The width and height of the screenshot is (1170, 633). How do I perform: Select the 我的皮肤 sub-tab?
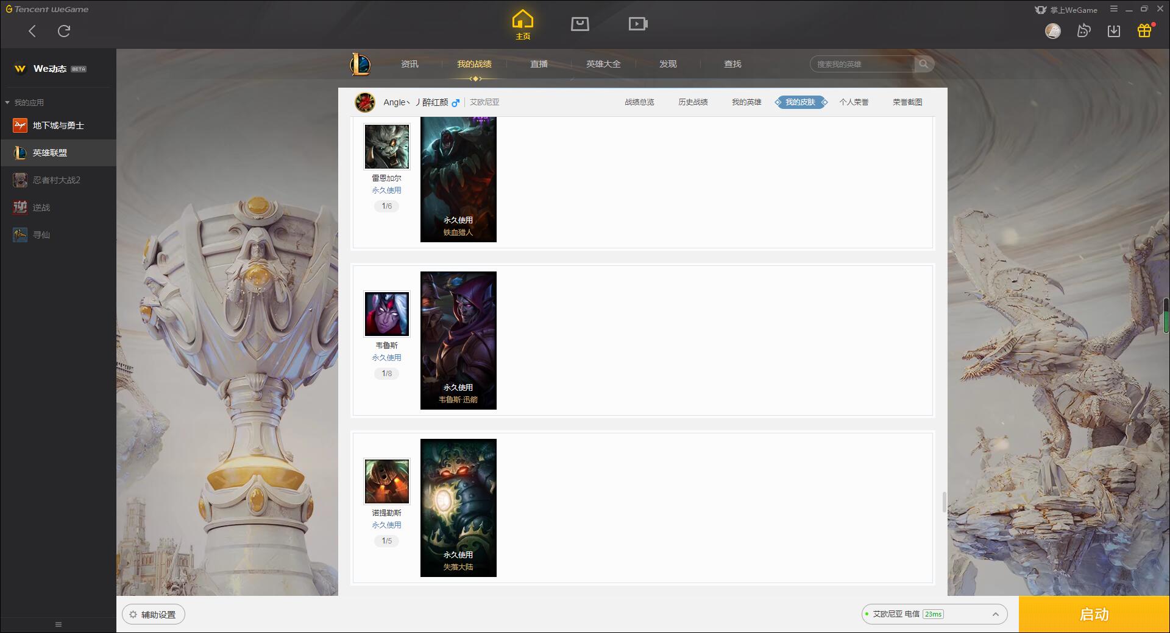pyautogui.click(x=800, y=102)
